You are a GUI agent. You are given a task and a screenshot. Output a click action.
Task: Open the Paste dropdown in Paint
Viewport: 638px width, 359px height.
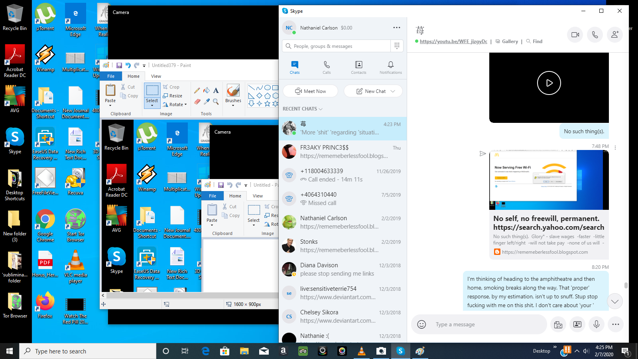tap(110, 106)
